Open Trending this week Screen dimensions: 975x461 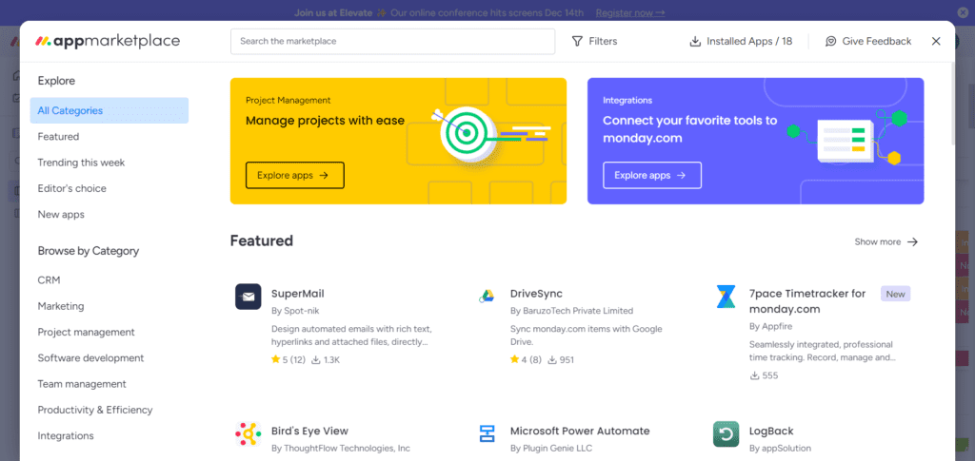(81, 163)
